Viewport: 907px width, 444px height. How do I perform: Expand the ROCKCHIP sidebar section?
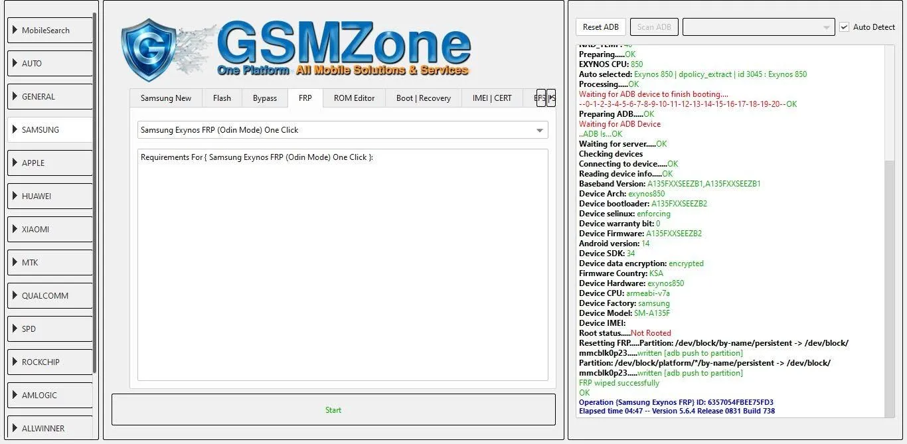point(50,362)
